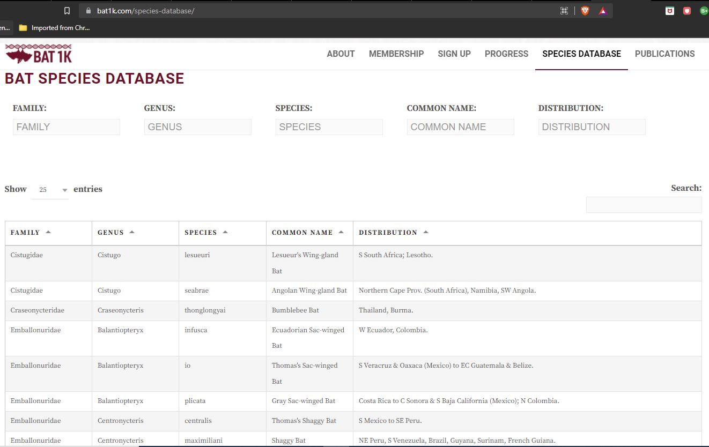Click the Ecuadorian Sac-winged Bat cell
Screen dimensions: 709x447
[308, 338]
